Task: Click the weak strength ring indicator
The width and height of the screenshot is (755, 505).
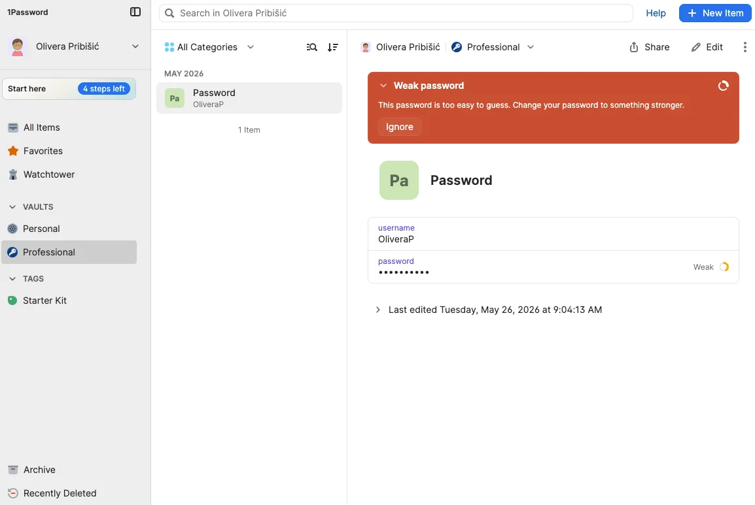Action: (724, 267)
